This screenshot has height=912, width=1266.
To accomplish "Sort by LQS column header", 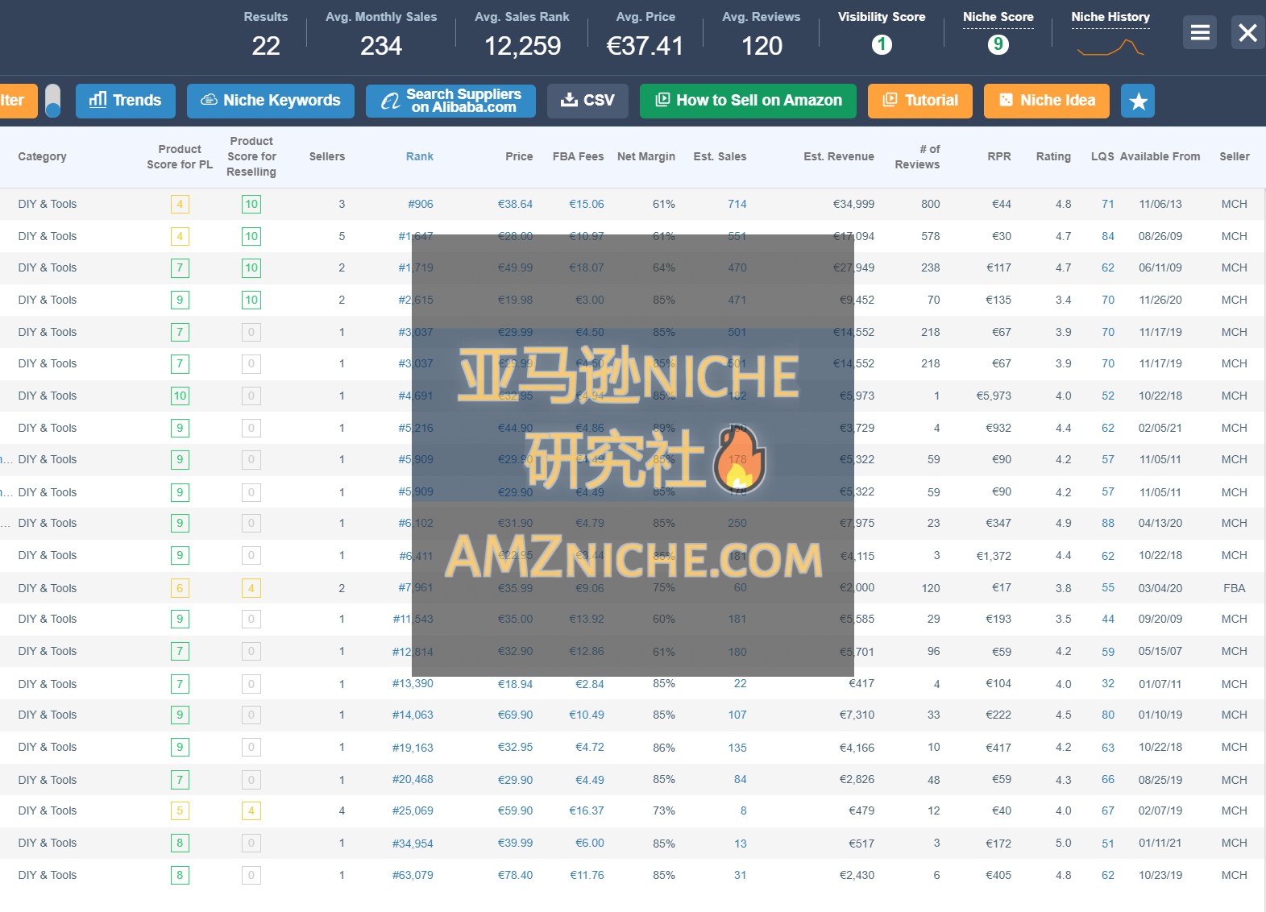I will click(1102, 156).
